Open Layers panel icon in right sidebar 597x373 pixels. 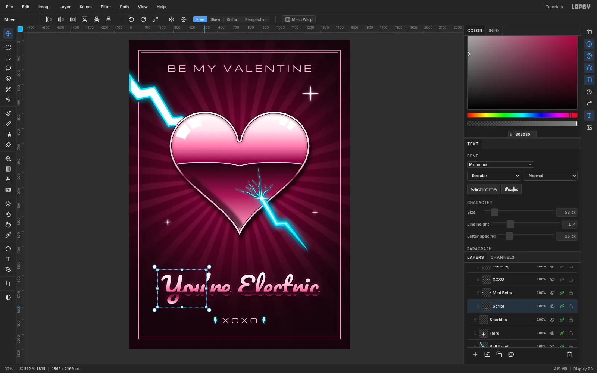pyautogui.click(x=589, y=68)
